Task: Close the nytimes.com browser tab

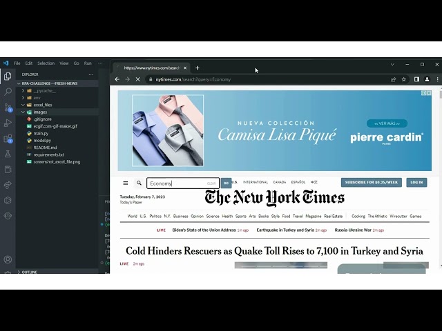Action: 185,68
